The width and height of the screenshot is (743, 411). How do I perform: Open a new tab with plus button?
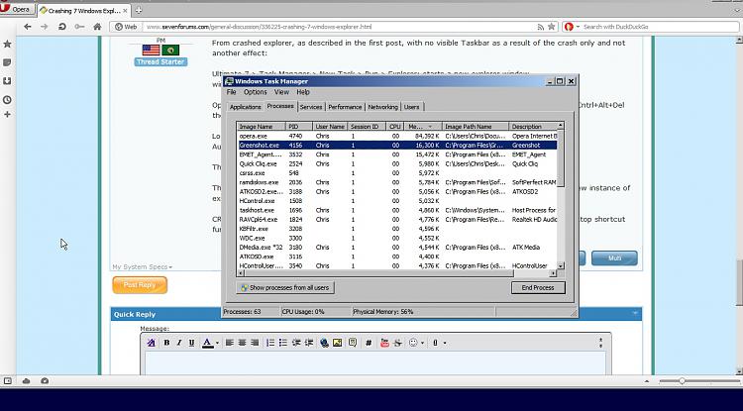tap(139, 10)
